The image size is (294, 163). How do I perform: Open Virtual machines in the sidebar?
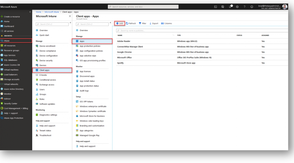point(11,70)
